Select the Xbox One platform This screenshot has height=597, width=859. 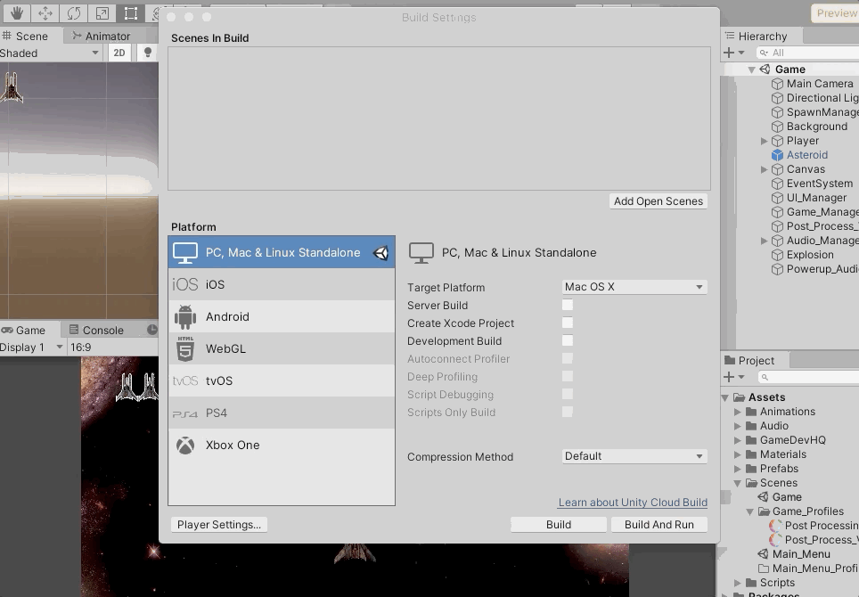pyautogui.click(x=282, y=445)
